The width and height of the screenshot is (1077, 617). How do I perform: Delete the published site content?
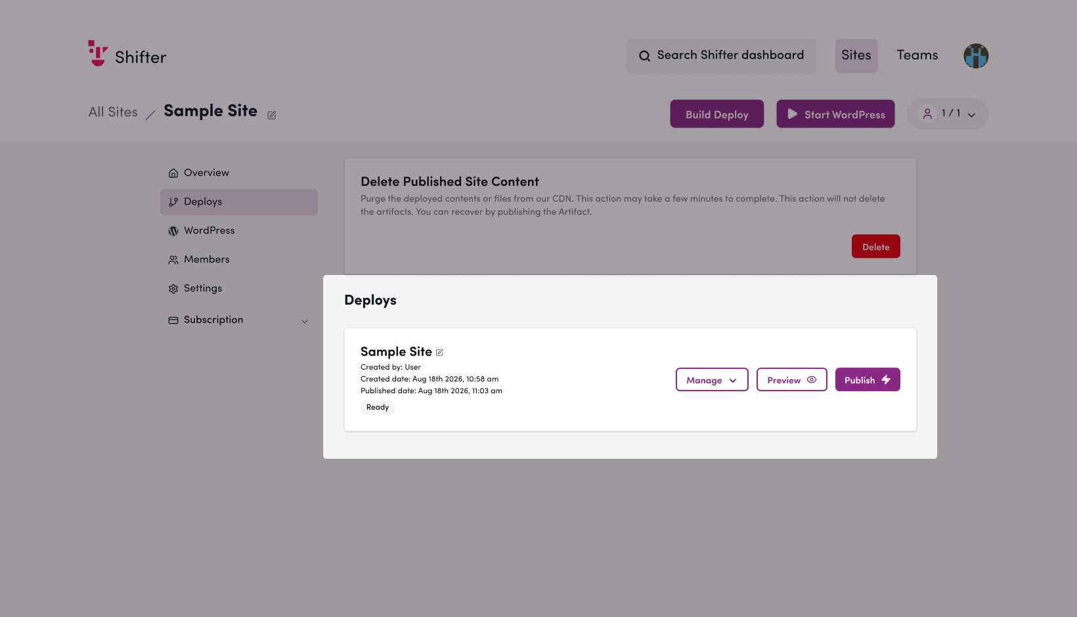pos(876,247)
